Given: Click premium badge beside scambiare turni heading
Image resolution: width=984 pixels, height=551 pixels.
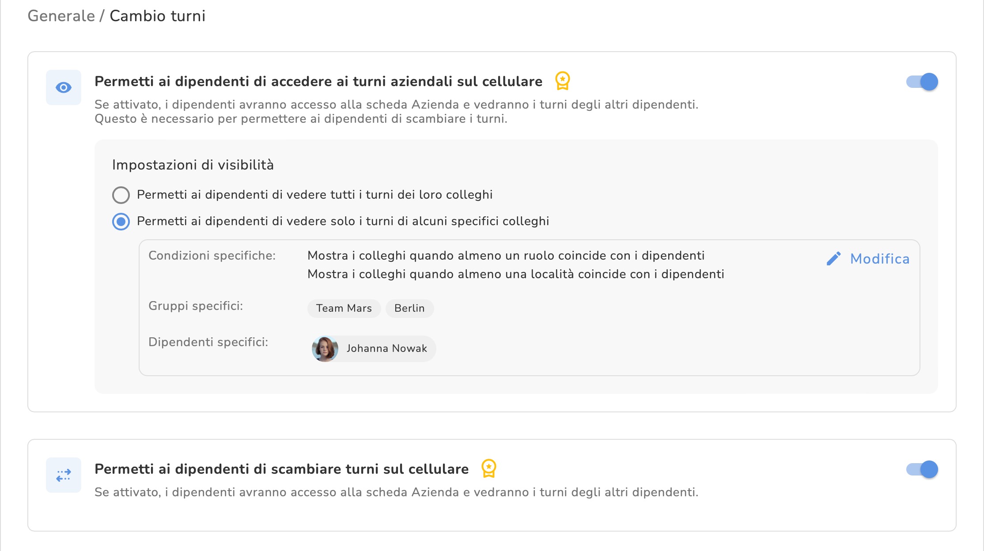Looking at the screenshot, I should coord(488,468).
